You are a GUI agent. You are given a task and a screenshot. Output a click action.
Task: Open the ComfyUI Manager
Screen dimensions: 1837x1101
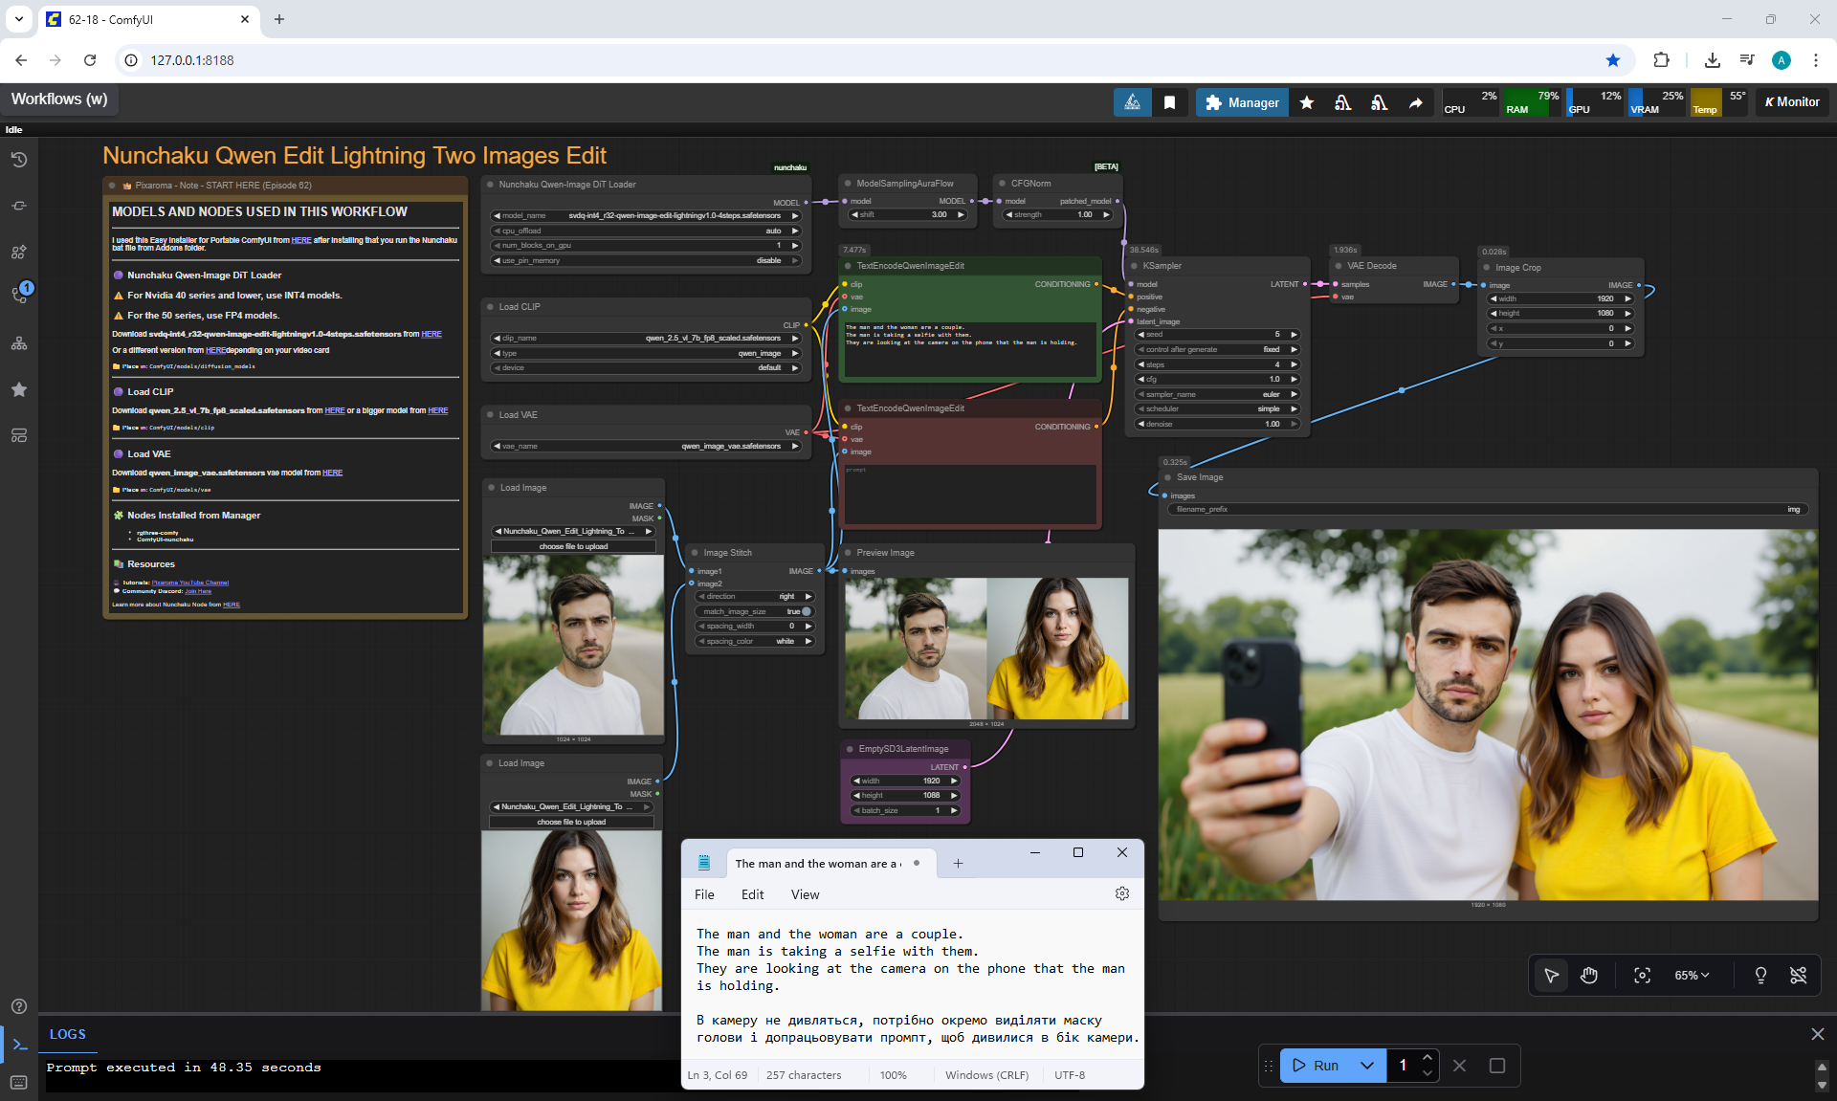pos(1241,102)
